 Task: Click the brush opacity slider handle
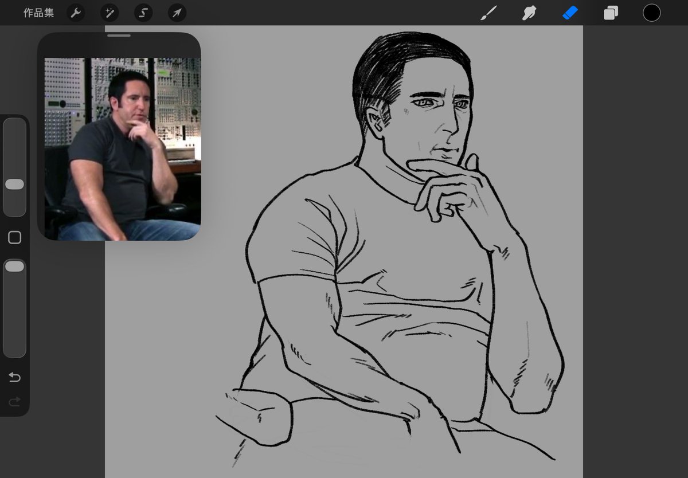(14, 266)
